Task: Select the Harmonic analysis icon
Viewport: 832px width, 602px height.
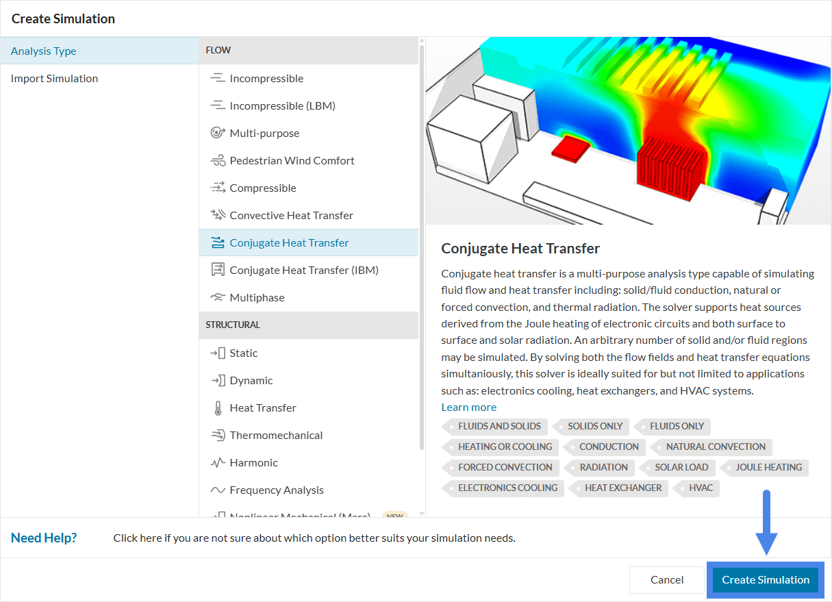Action: click(x=218, y=462)
